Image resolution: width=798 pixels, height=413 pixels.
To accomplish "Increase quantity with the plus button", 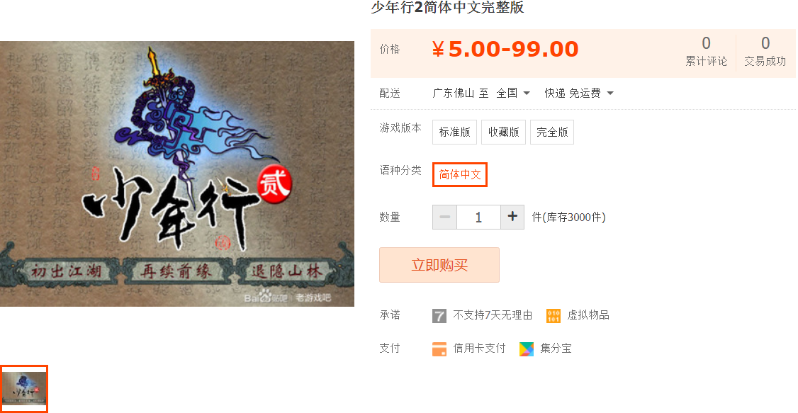I will [512, 217].
